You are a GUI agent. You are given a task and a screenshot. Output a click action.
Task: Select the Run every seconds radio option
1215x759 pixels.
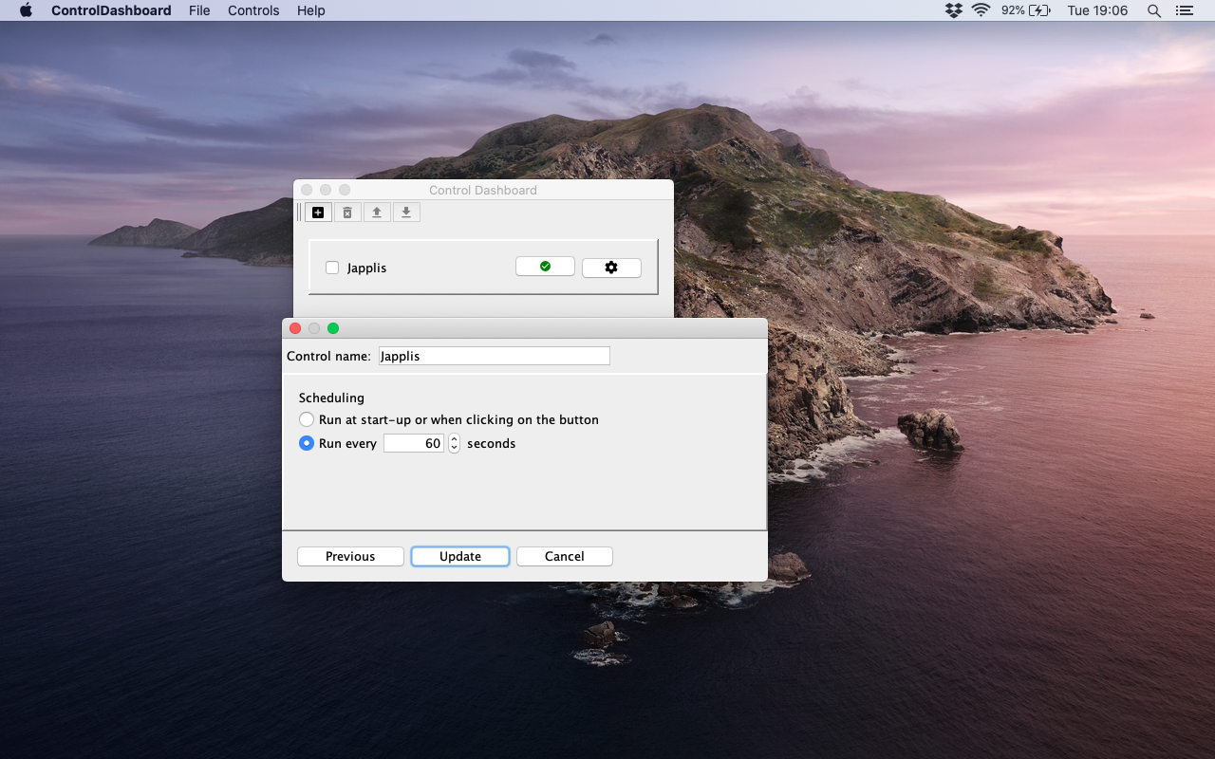307,443
